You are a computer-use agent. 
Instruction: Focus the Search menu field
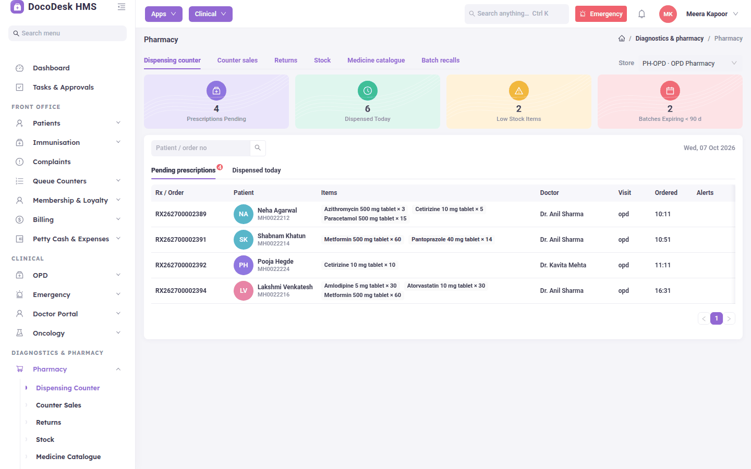click(67, 33)
